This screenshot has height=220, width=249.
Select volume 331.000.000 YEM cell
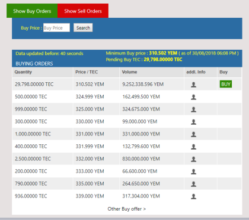click(152, 134)
